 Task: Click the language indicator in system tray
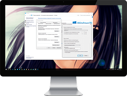click(x=116, y=70)
